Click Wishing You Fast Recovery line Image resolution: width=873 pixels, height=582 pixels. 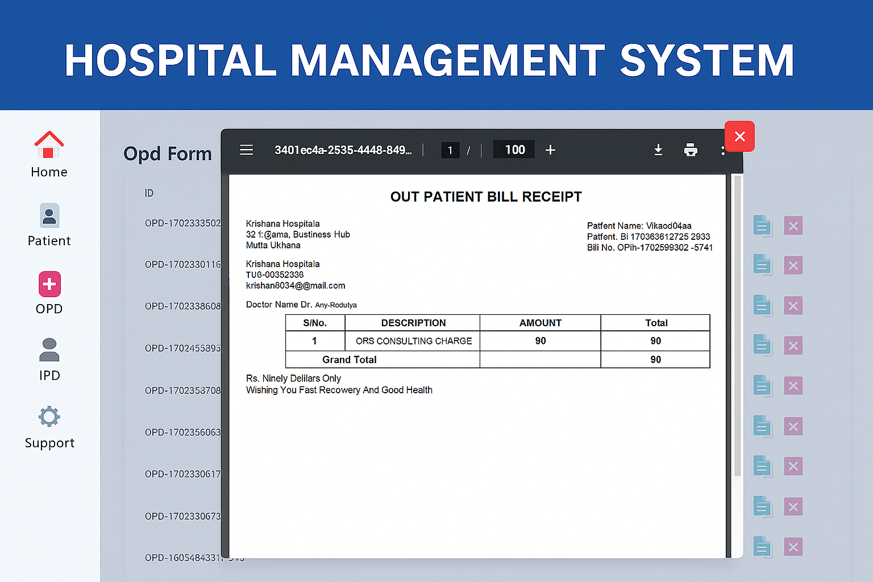coord(339,390)
